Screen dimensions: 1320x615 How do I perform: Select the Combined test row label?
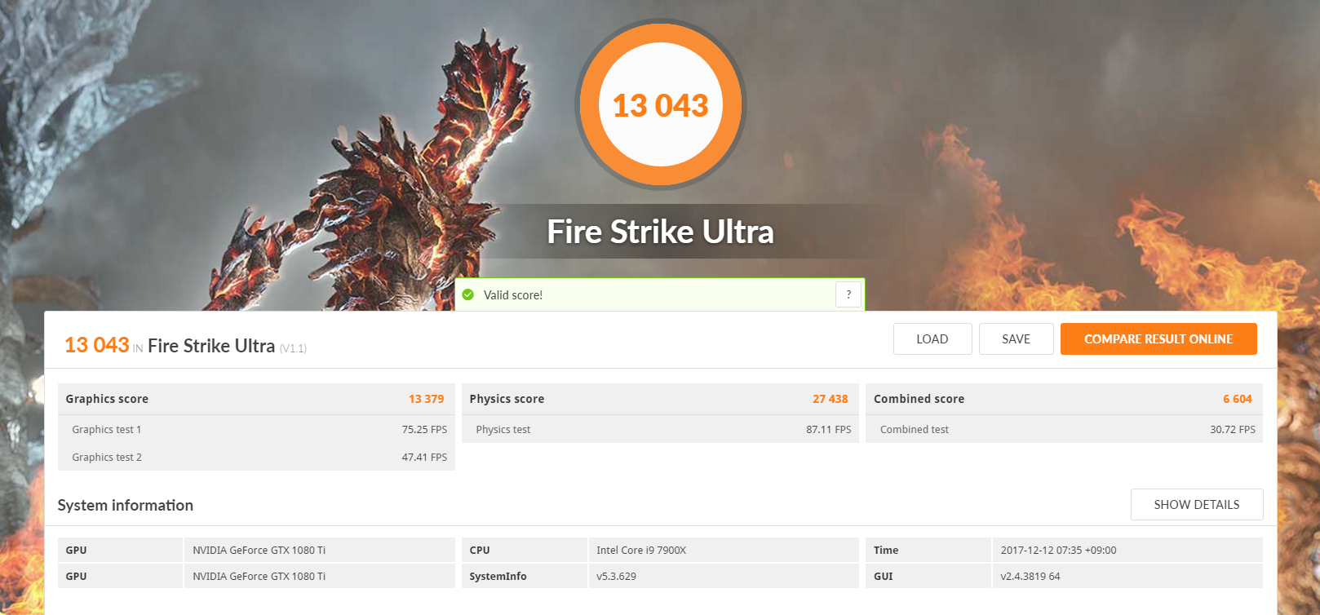(915, 429)
